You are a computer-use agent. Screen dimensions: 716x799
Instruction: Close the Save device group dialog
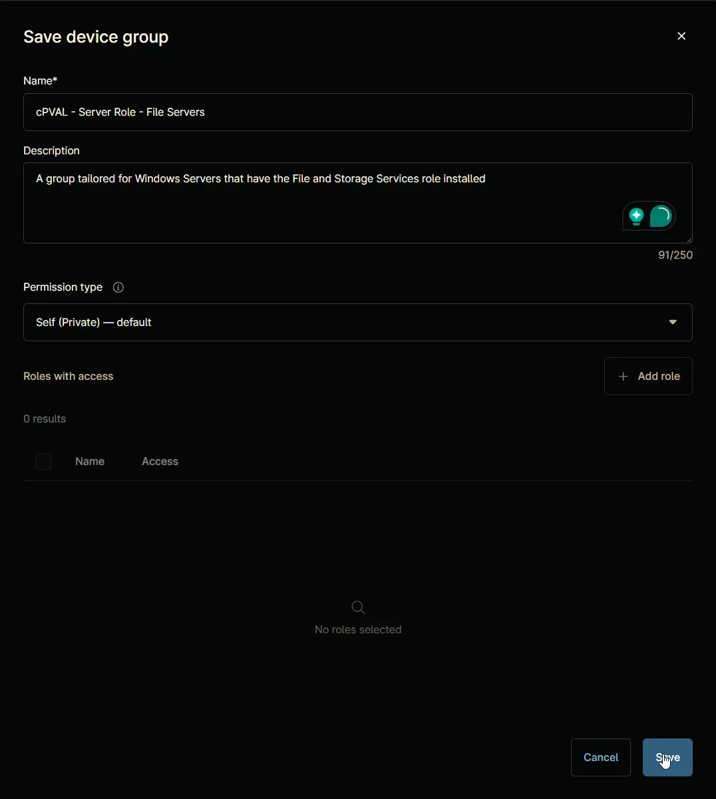pyautogui.click(x=681, y=36)
